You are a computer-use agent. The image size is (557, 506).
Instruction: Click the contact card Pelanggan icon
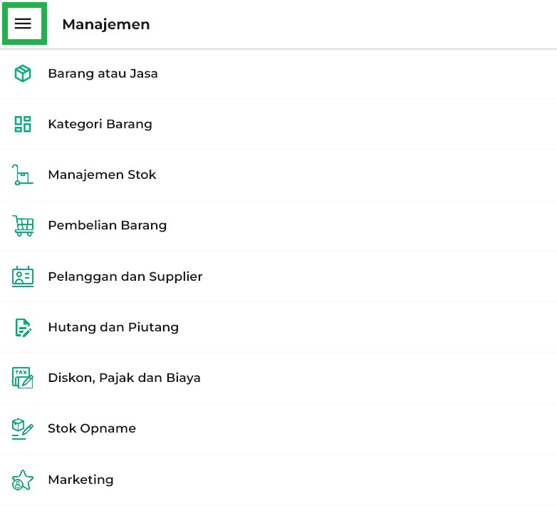tap(23, 277)
